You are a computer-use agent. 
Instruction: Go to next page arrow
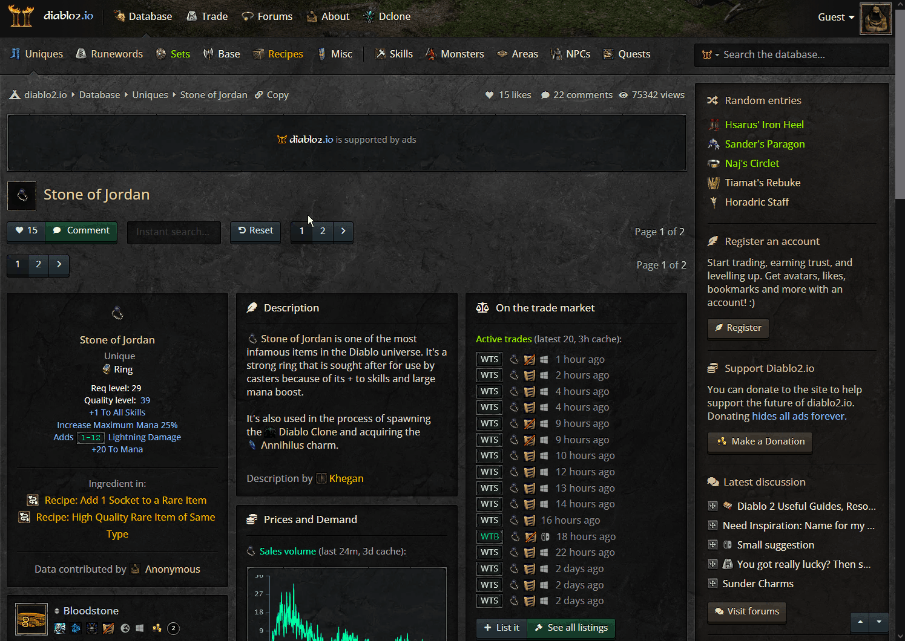point(343,231)
